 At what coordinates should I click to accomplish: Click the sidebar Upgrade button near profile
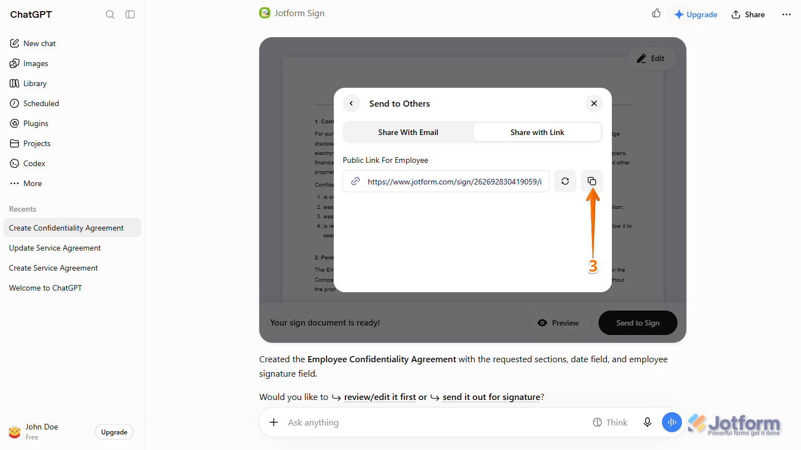114,432
